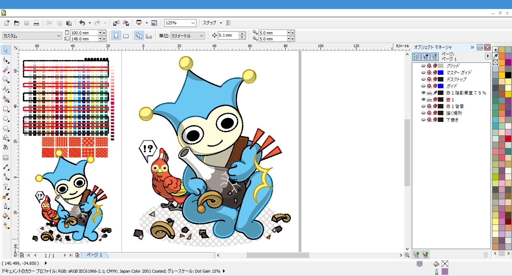Toggle printing for 壺１陰影乗算７５％ layer
512x276 pixels.
click(429, 93)
